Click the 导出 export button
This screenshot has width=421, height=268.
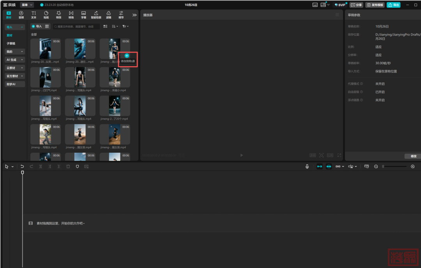393,5
